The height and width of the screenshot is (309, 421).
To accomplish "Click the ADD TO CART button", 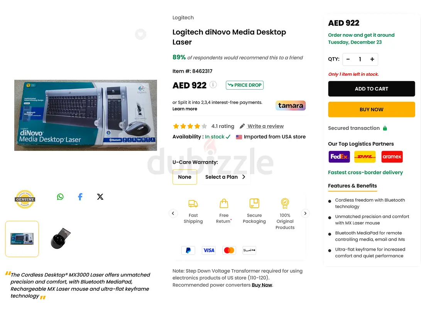I will (x=371, y=89).
